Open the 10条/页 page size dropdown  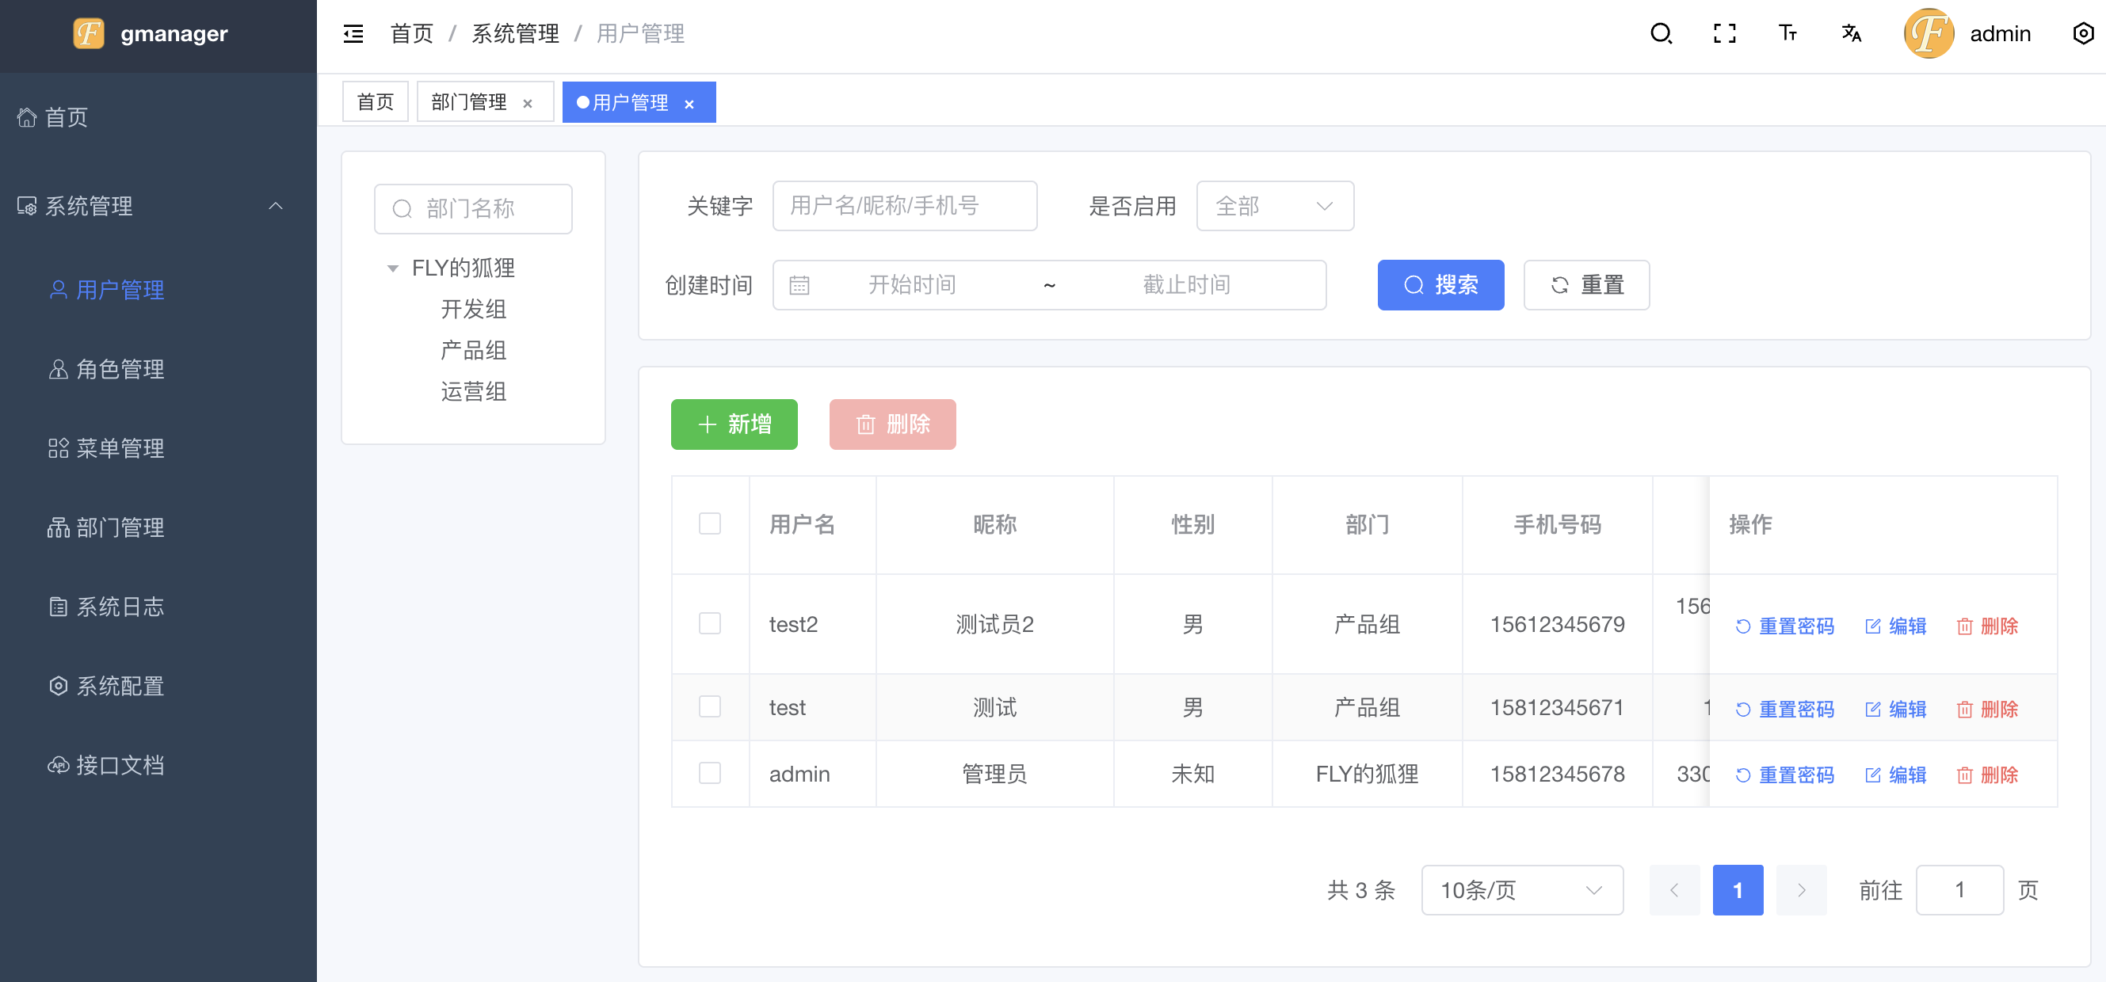[1522, 889]
